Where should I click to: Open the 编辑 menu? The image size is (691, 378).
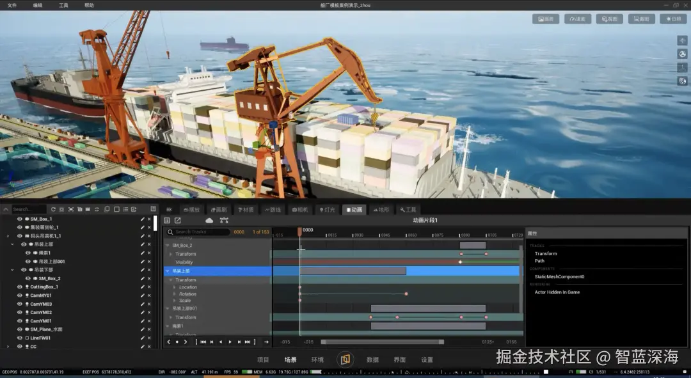click(x=38, y=5)
